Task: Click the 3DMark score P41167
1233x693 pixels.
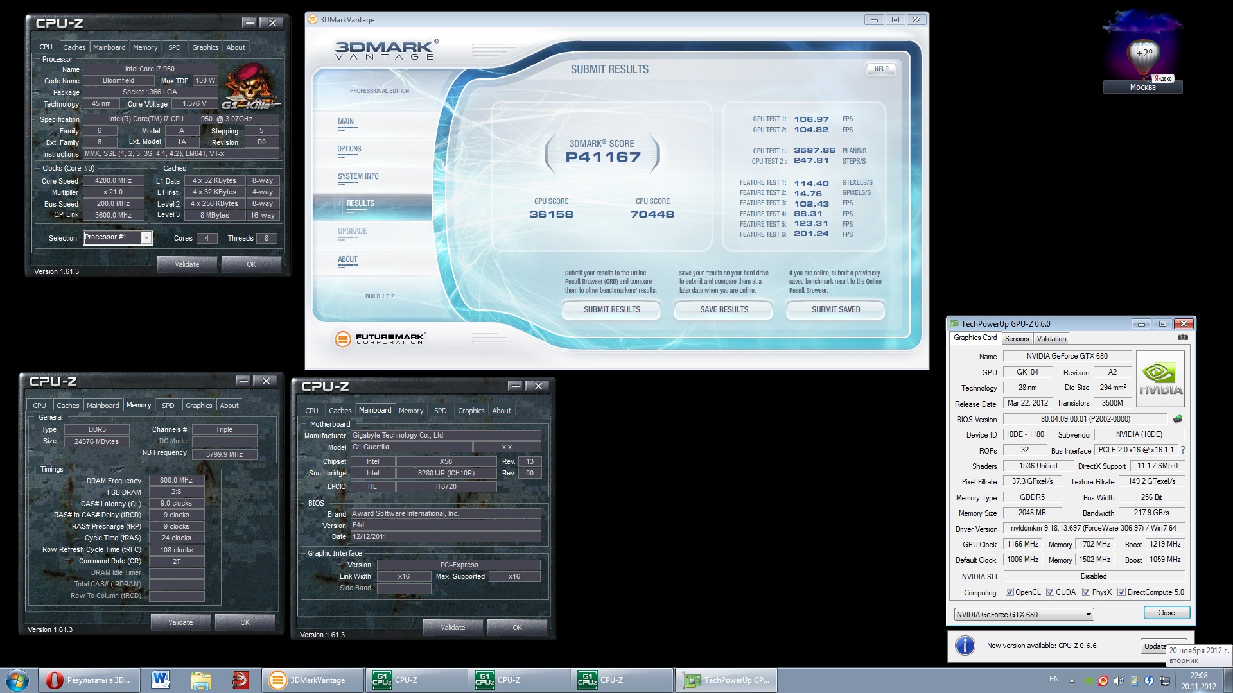Action: click(603, 157)
